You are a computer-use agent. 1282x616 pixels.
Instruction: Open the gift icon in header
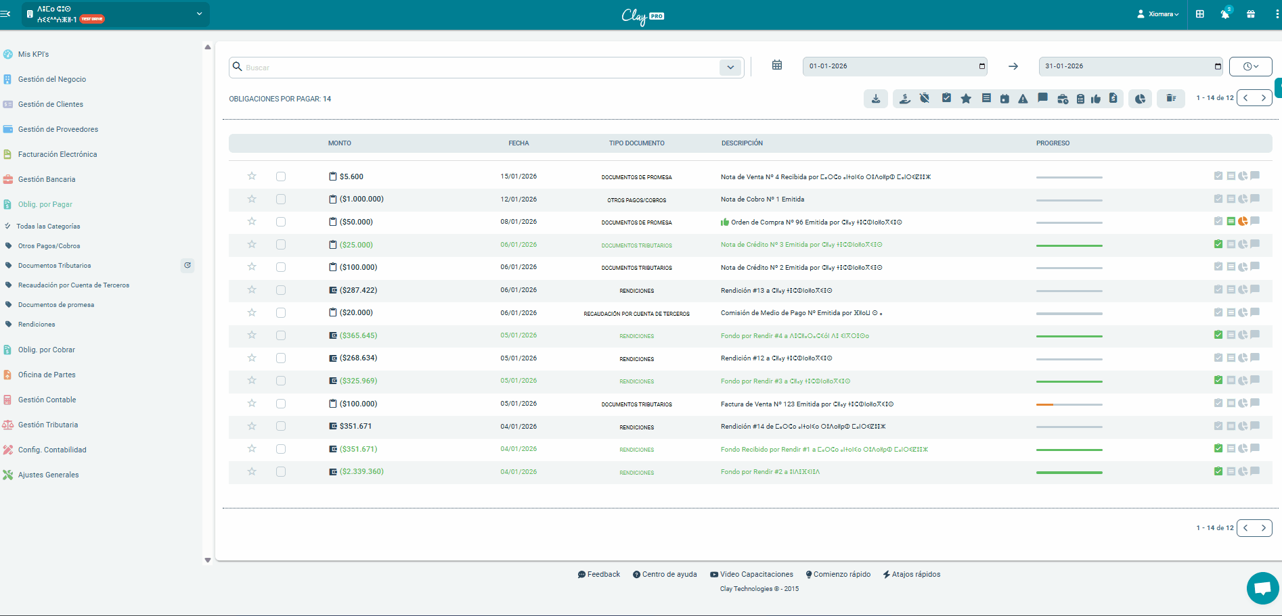coord(1251,14)
